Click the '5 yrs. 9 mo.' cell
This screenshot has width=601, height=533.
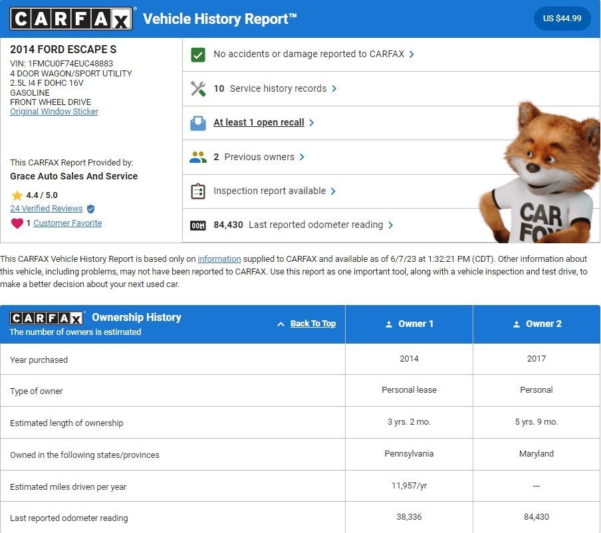tap(537, 422)
